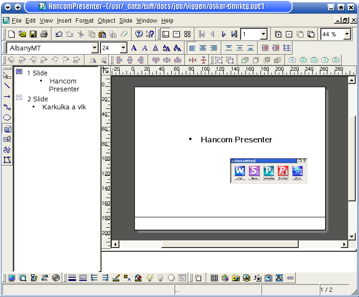This screenshot has height=297, width=359.
Task: Select 2 Slide in outline
Action: 38,99
